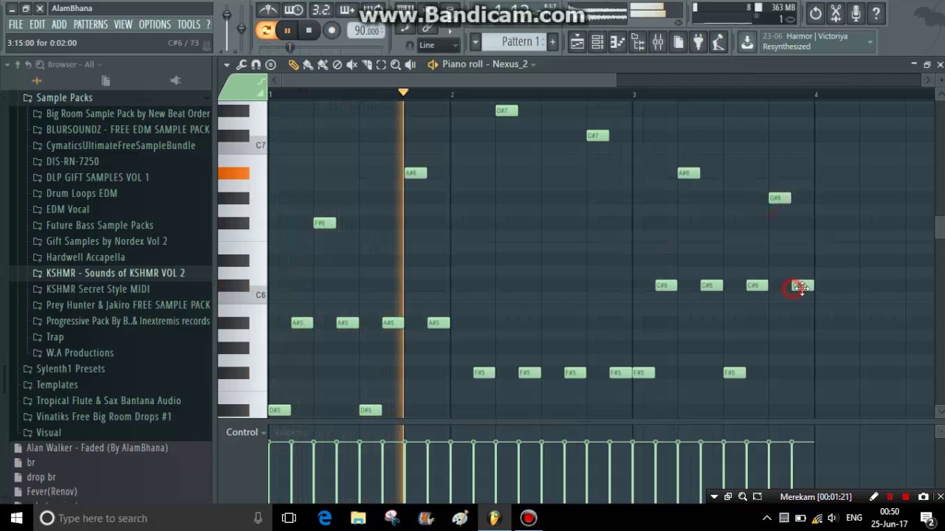This screenshot has width=945, height=531.
Task: Open the Pattern 1 selector arrow
Action: [x=475, y=42]
